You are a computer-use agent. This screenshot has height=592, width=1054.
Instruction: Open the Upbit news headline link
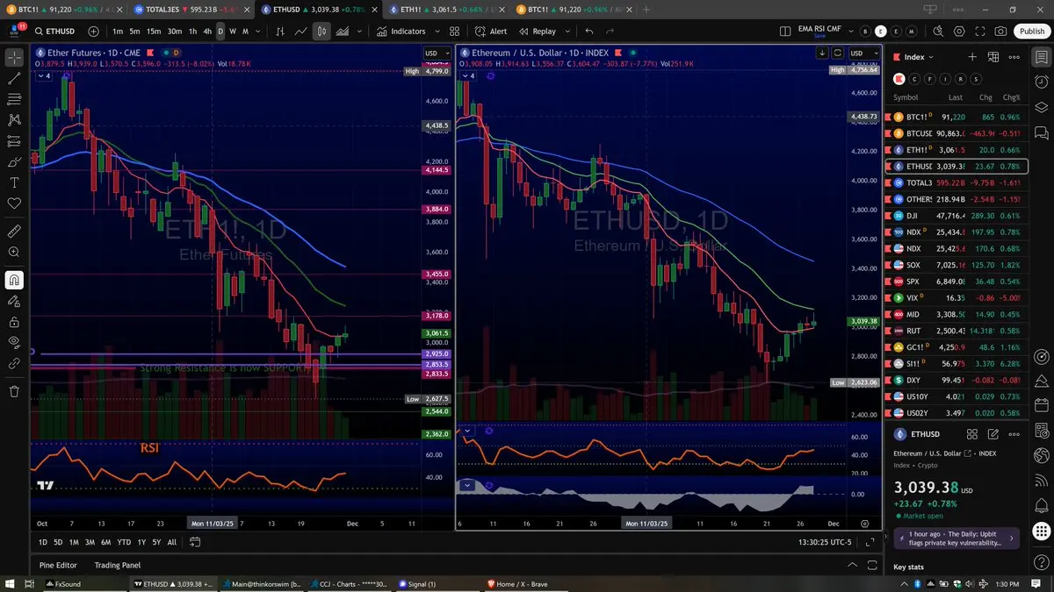tap(956, 538)
